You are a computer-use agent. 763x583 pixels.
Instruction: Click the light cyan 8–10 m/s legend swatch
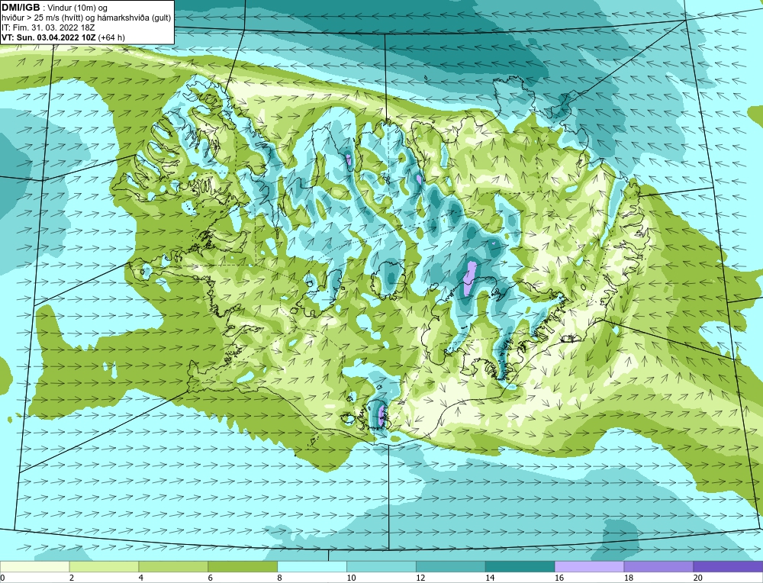[x=312, y=566]
